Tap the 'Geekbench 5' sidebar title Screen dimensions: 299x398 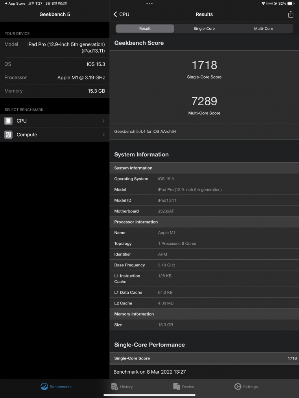[55, 15]
